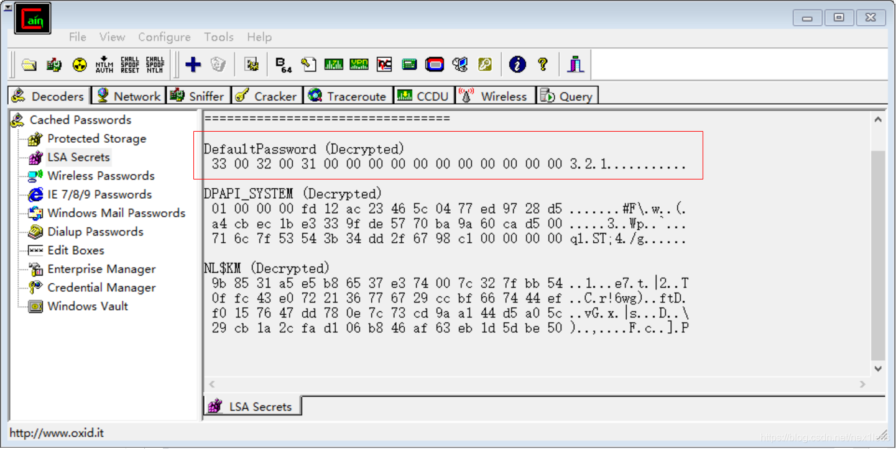Select Enterprise Manager in the tree
Viewport: 896px width, 449px height.
pyautogui.click(x=101, y=269)
